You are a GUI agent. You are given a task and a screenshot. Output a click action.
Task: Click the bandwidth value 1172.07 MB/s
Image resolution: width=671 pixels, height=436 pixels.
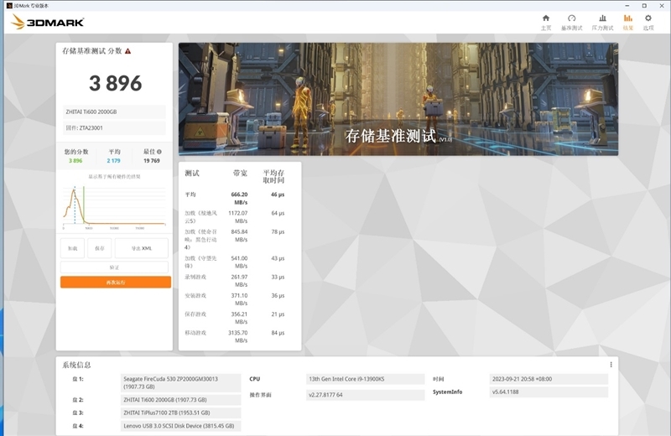tap(238, 217)
